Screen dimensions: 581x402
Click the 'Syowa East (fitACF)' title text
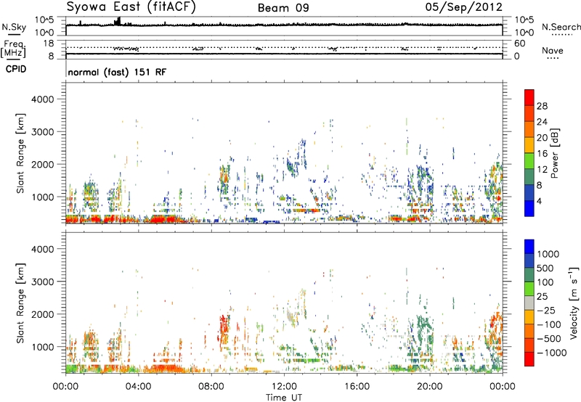131,7
